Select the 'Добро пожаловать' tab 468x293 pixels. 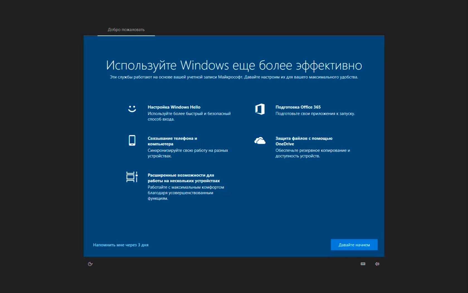[126, 30]
